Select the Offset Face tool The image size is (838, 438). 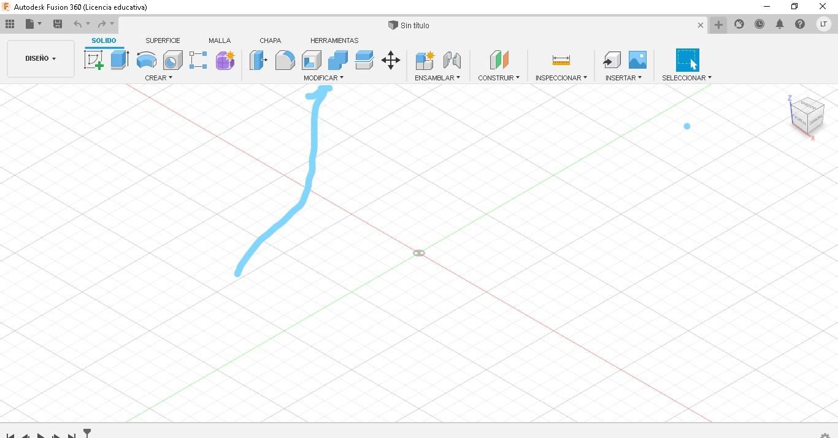point(364,60)
